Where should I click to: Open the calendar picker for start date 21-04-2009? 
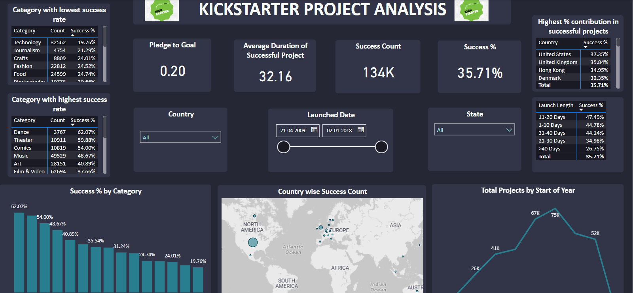(x=314, y=130)
